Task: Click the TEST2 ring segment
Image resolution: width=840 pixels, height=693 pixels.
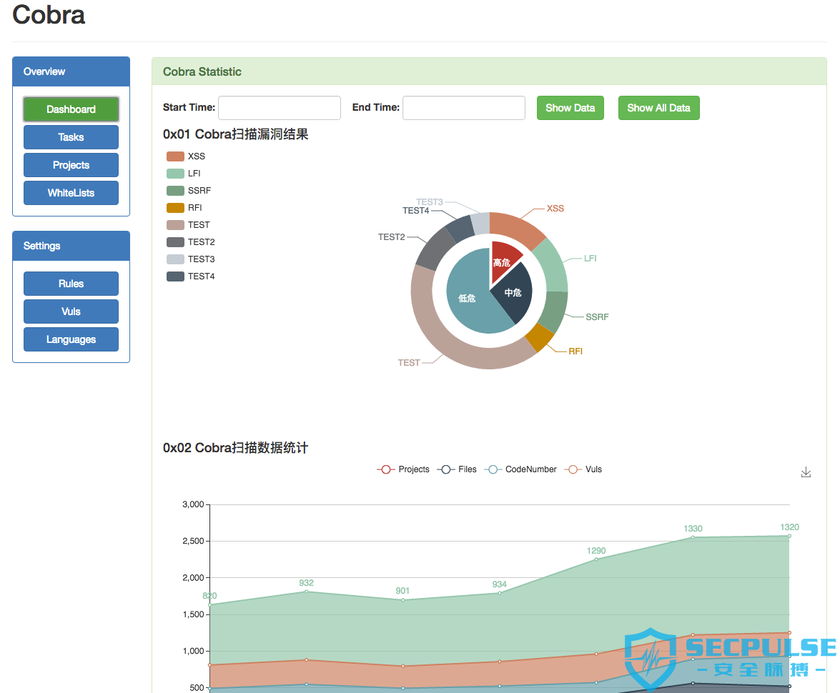Action: point(435,249)
